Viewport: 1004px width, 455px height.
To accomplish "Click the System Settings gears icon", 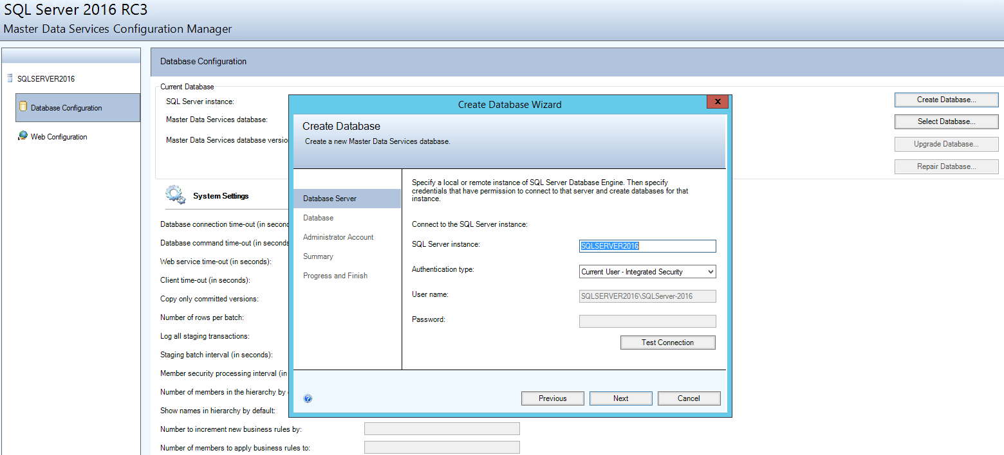I will point(175,195).
